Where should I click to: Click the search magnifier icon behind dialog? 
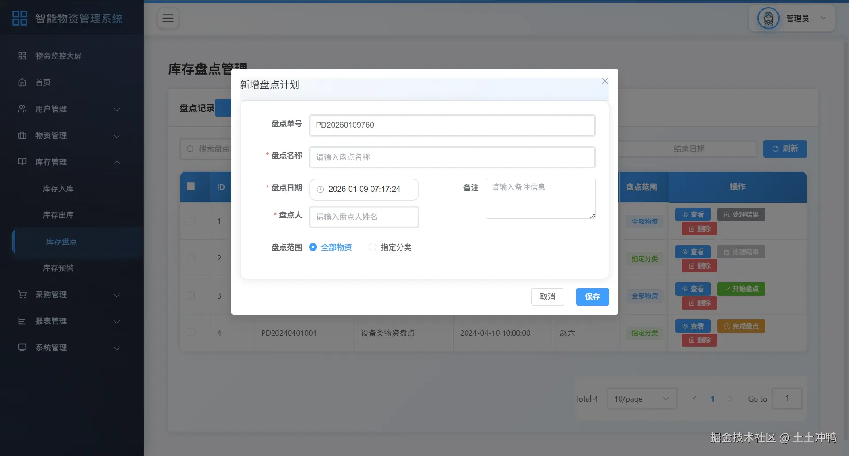(191, 149)
